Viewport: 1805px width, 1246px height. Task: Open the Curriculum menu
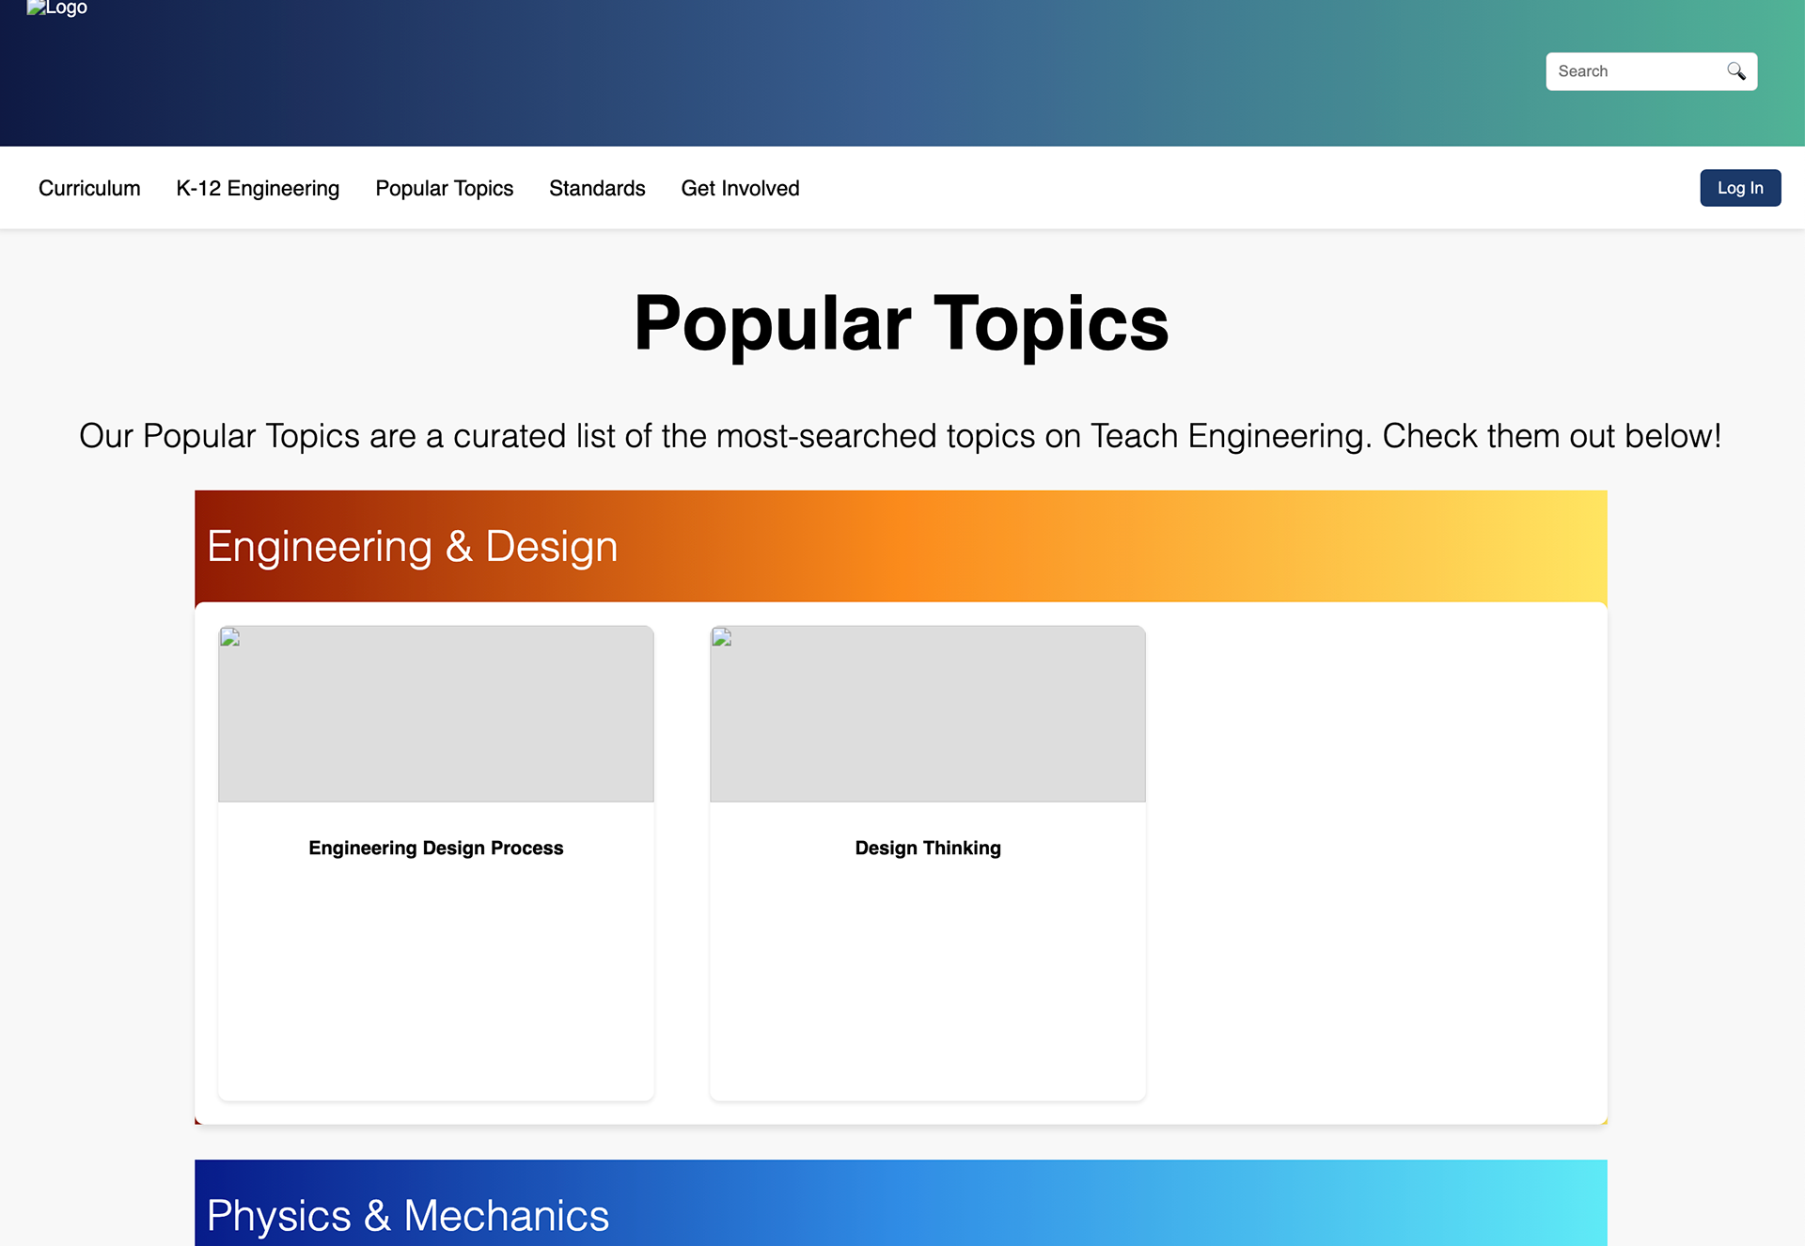pos(89,188)
